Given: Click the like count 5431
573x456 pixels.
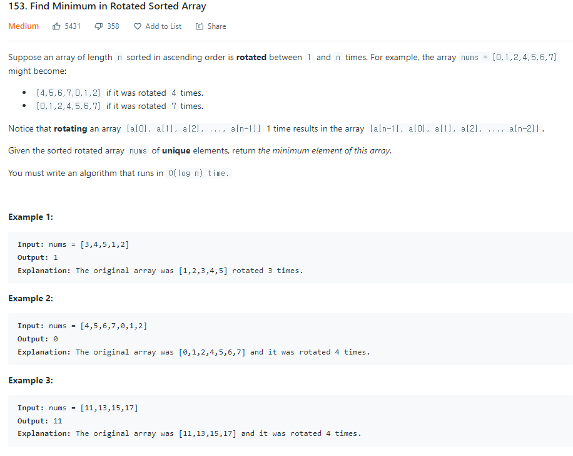Looking at the screenshot, I should tap(73, 26).
